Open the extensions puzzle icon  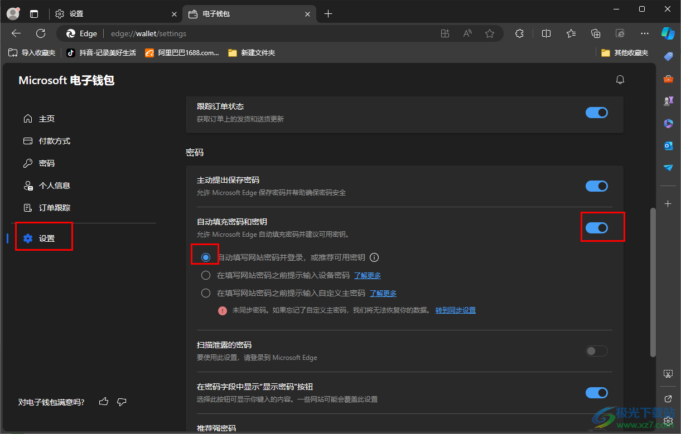(x=519, y=33)
